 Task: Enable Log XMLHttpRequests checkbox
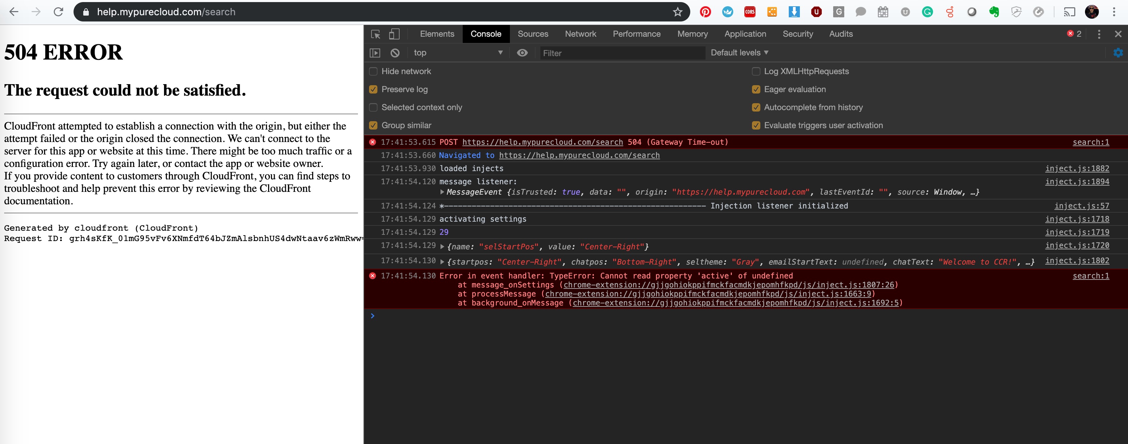(756, 71)
